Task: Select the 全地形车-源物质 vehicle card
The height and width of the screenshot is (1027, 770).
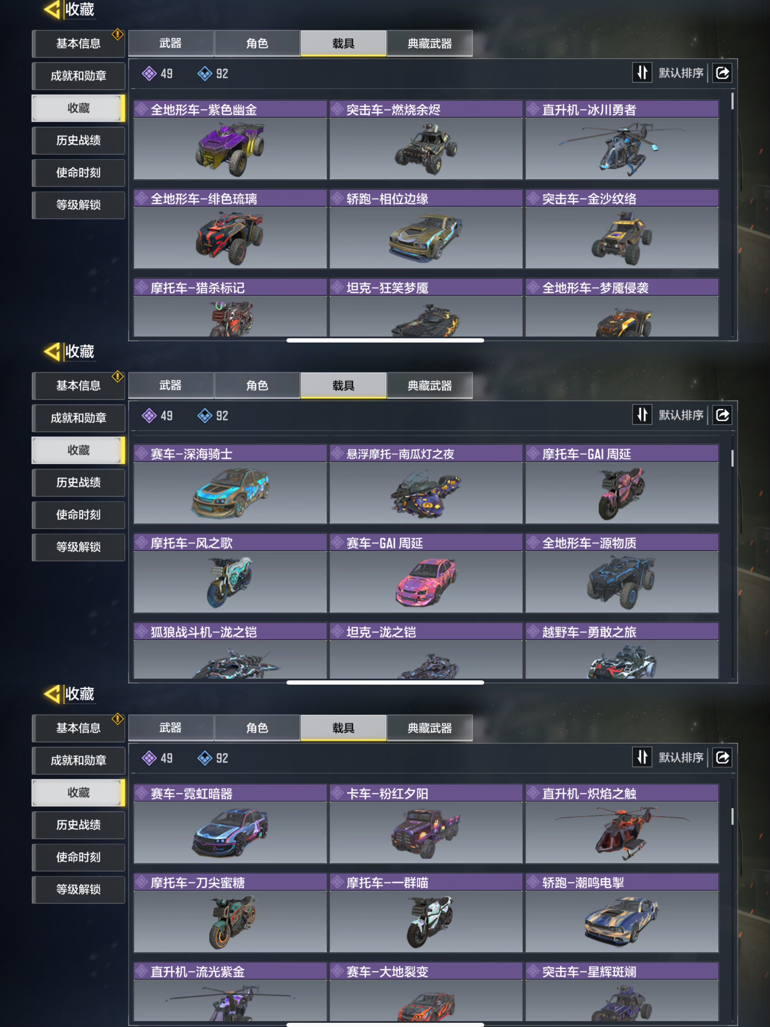Action: [x=622, y=573]
